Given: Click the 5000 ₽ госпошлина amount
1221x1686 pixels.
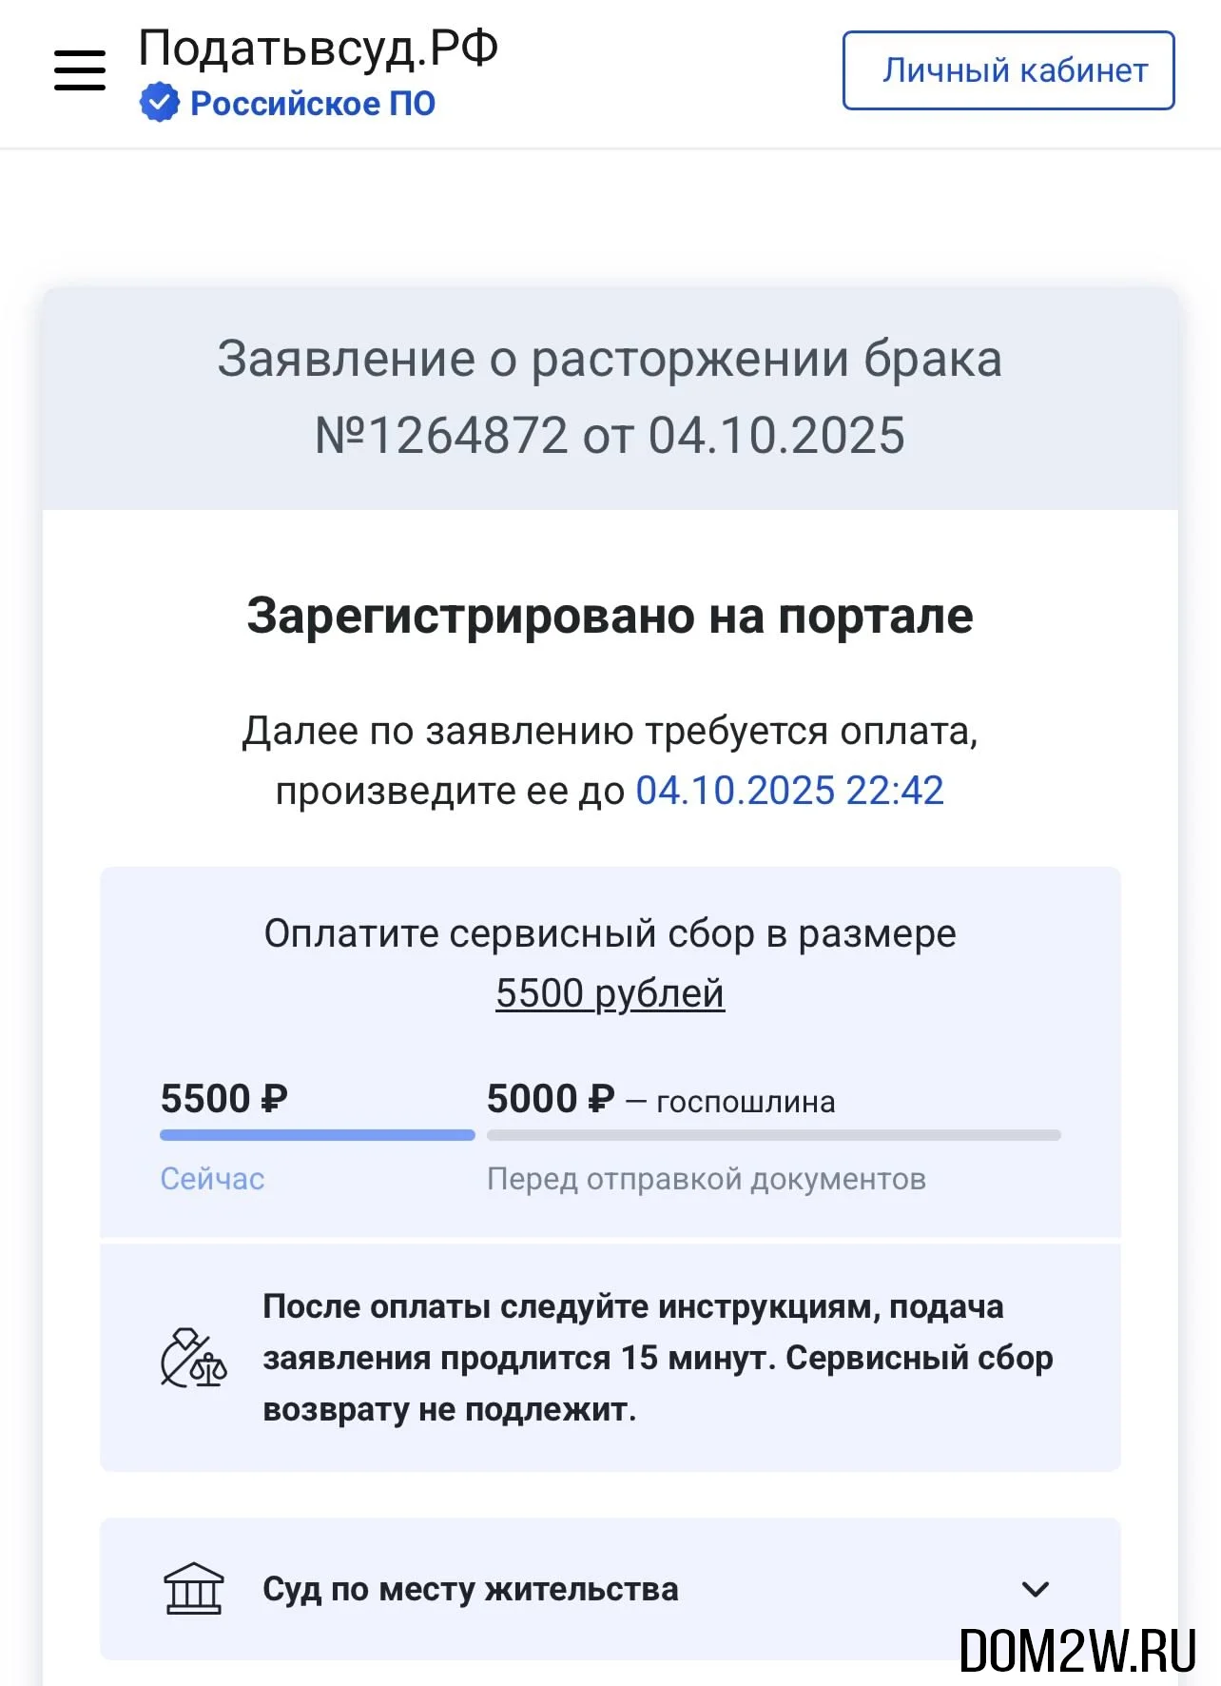Looking at the screenshot, I should 551,1099.
